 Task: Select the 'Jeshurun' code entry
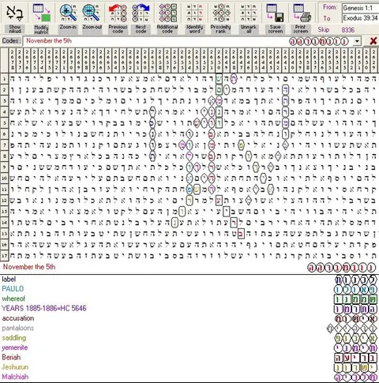[15, 367]
